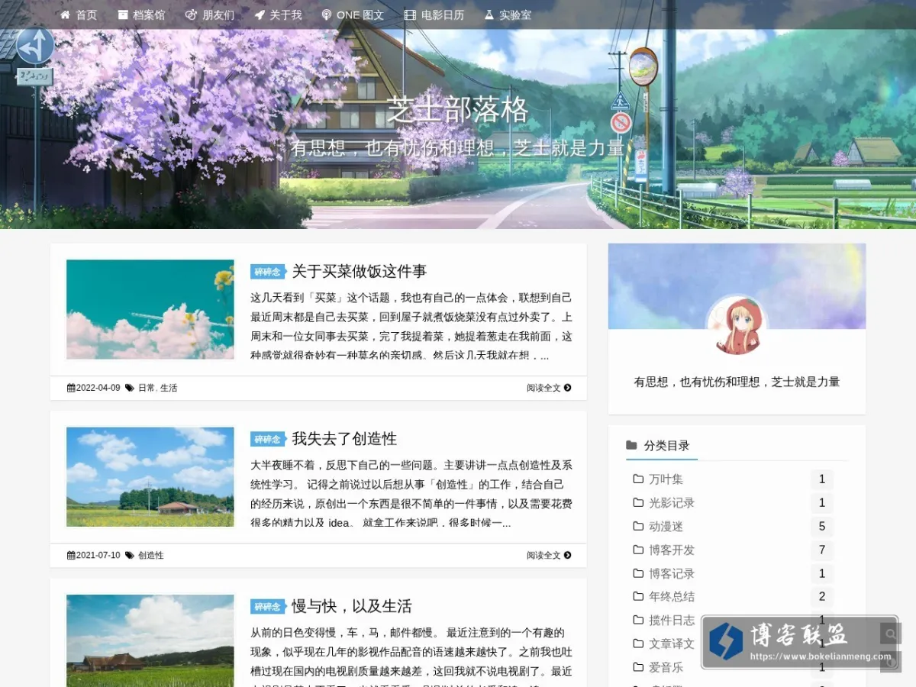Click 阅读全文 for the 2021-07-10 post
The width and height of the screenshot is (916, 687).
click(x=549, y=555)
